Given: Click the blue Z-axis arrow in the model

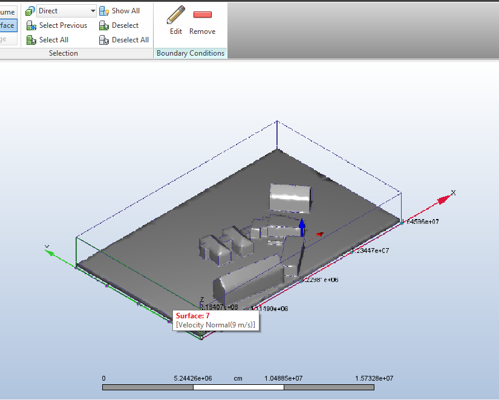Looking at the screenshot, I should pos(302,228).
